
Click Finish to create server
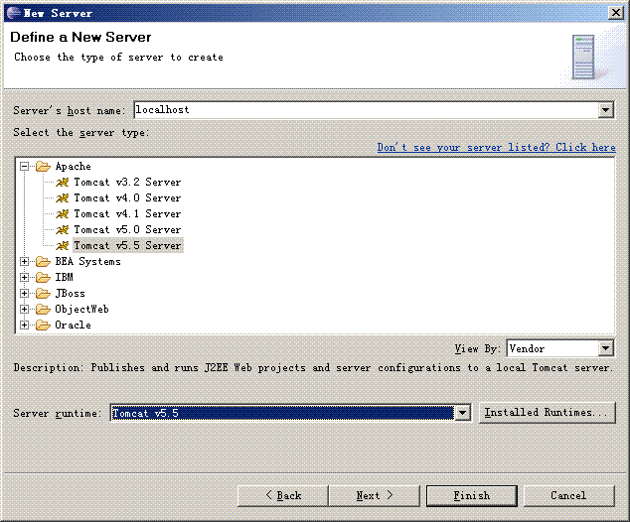point(472,496)
